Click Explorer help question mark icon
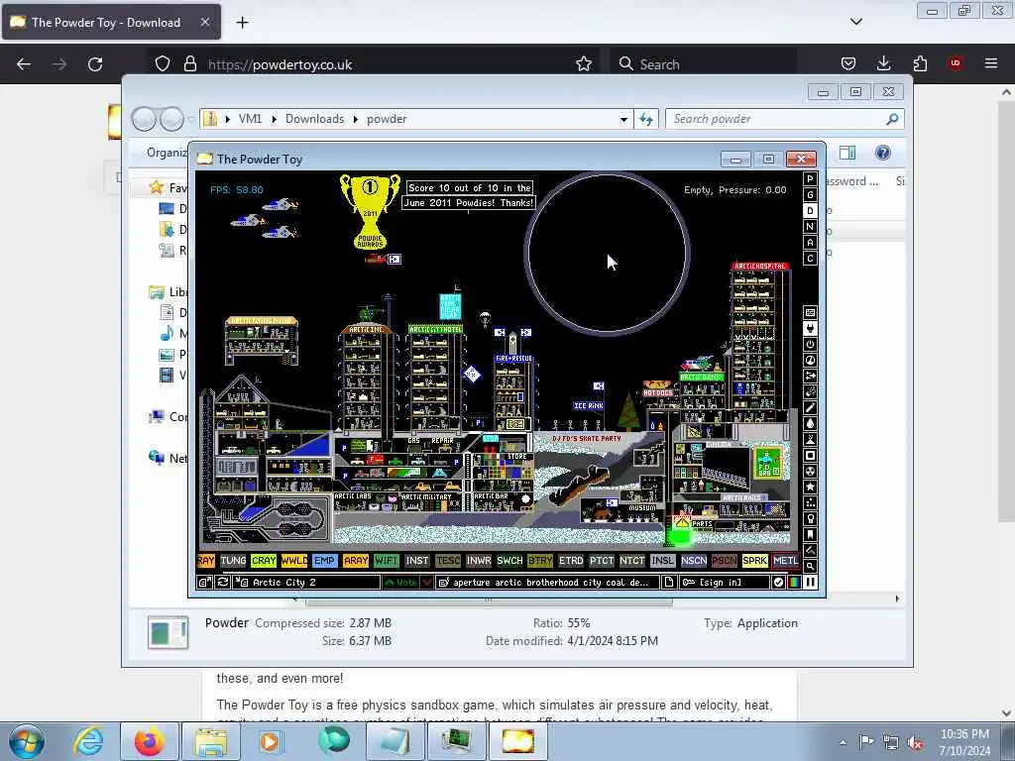The image size is (1015, 761). [882, 153]
